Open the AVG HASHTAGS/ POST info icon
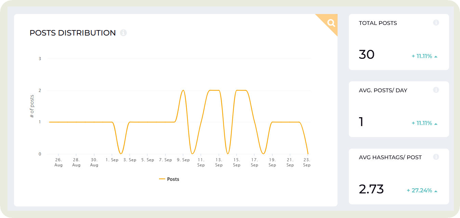Screen dimensions: 460x218 click(436, 157)
